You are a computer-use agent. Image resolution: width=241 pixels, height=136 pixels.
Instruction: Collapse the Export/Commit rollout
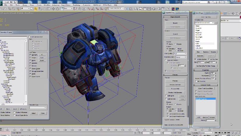point(175,17)
